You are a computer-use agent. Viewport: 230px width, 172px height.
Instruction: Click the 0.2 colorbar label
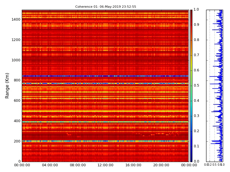[196, 131]
